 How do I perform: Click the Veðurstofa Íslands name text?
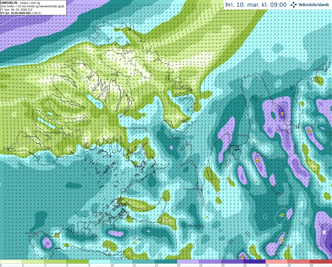coord(314,5)
